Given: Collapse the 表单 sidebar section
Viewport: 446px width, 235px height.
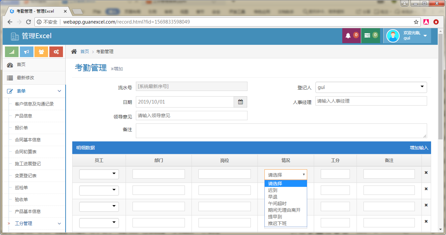Looking at the screenshot, I should 34,91.
